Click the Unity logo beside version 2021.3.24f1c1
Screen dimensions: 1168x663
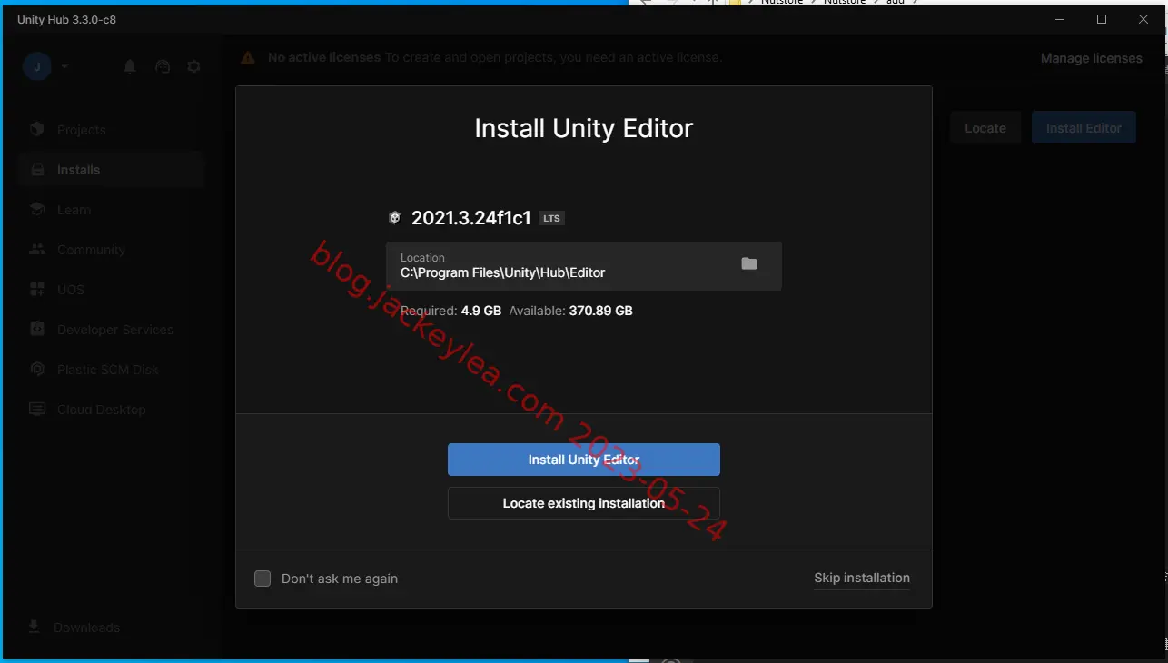click(x=394, y=218)
